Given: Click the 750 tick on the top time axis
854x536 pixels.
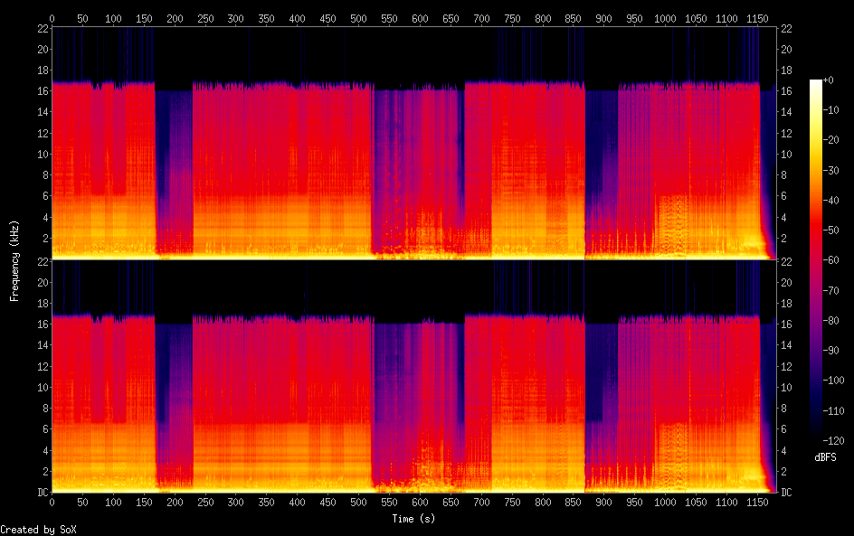Looking at the screenshot, I should pyautogui.click(x=511, y=18).
